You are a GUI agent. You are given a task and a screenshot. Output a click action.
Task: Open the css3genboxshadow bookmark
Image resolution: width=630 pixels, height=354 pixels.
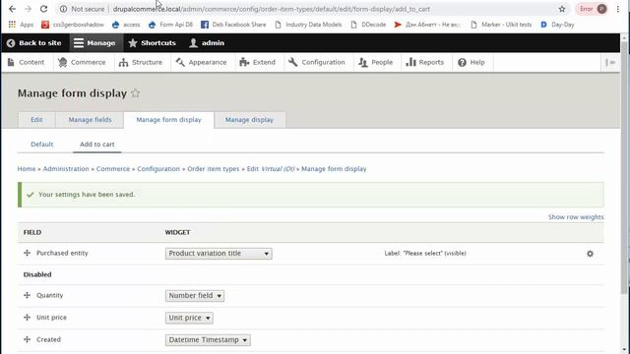click(73, 25)
